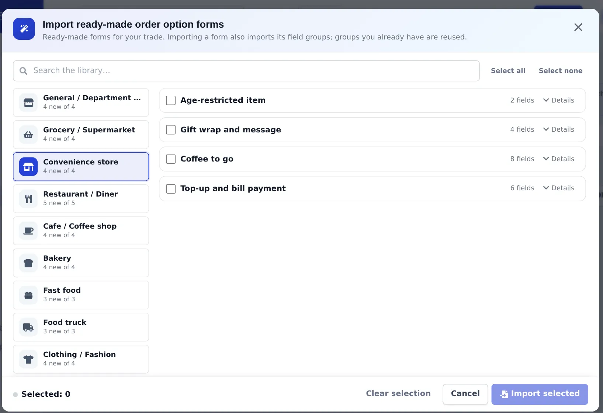603x413 pixels.
Task: Open the Food truck category
Action: click(81, 327)
